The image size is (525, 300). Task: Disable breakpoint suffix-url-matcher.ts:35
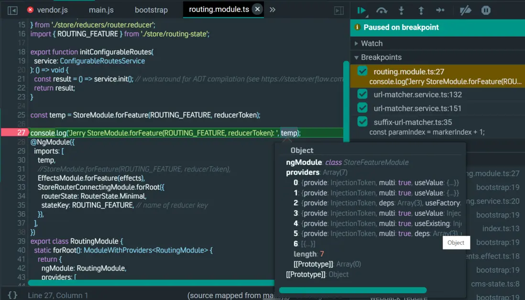[362, 121]
